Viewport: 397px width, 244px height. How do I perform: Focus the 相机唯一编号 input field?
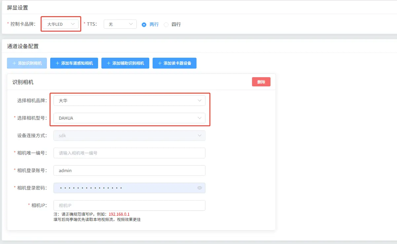click(x=129, y=153)
